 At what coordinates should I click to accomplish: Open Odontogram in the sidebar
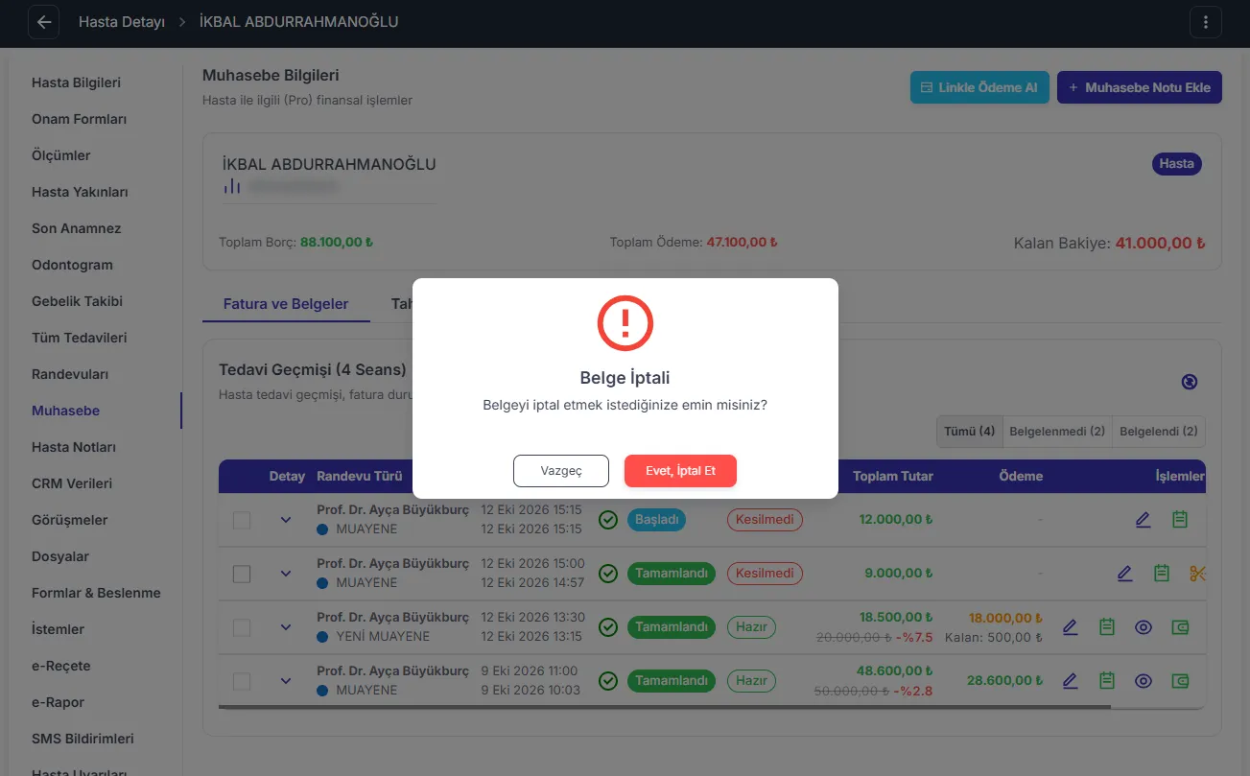click(x=72, y=265)
